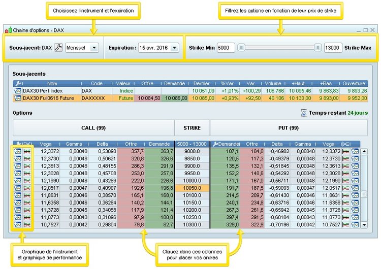Click call Offre 357,7 for strike 9800

point(131,151)
